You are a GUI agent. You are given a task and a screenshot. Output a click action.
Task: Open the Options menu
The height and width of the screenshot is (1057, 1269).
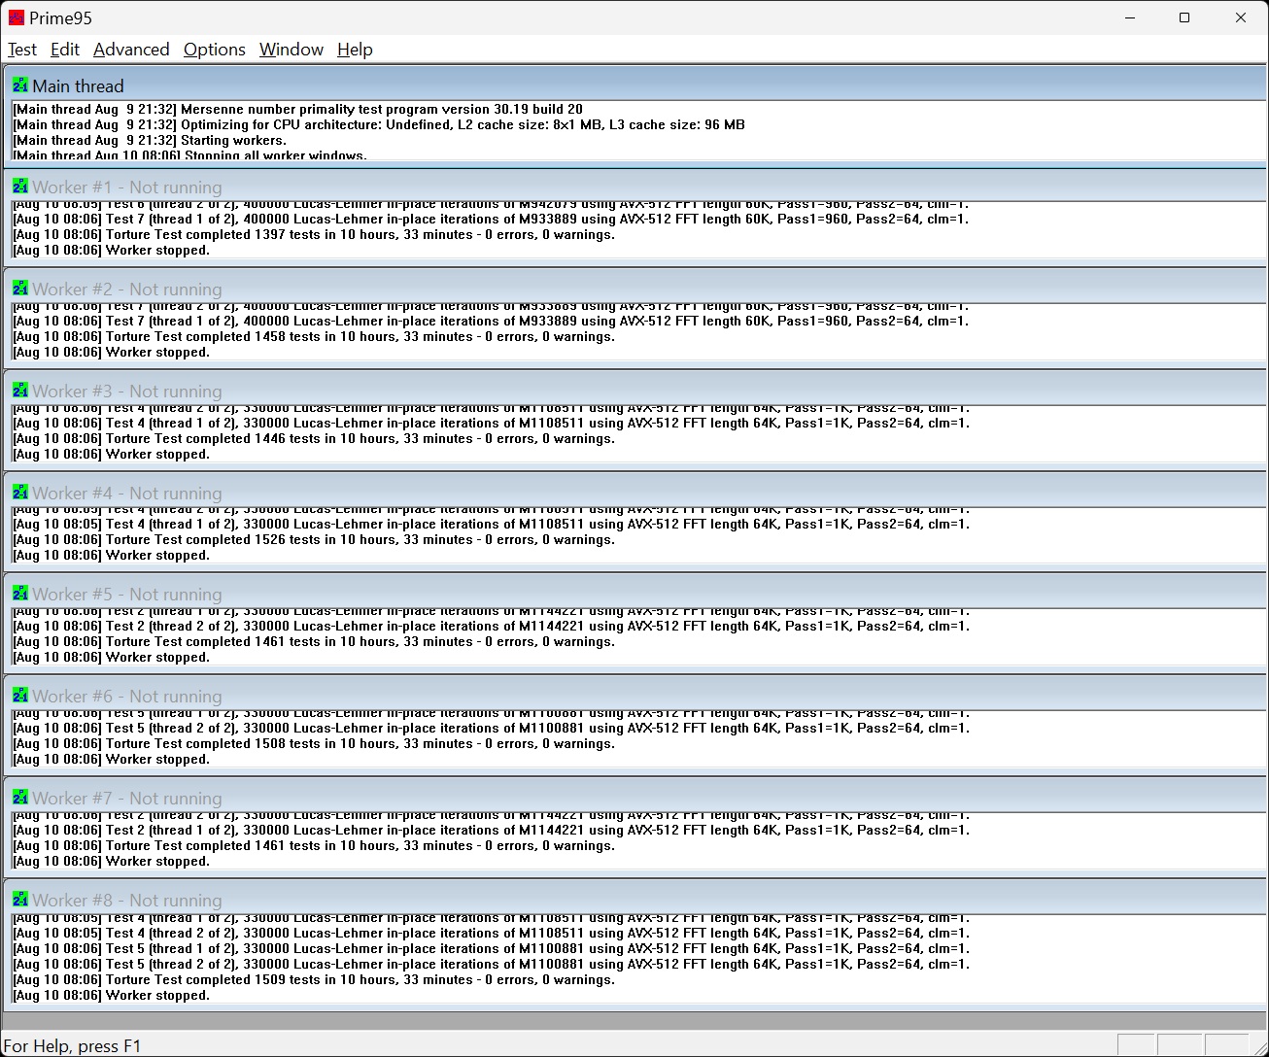click(x=215, y=50)
